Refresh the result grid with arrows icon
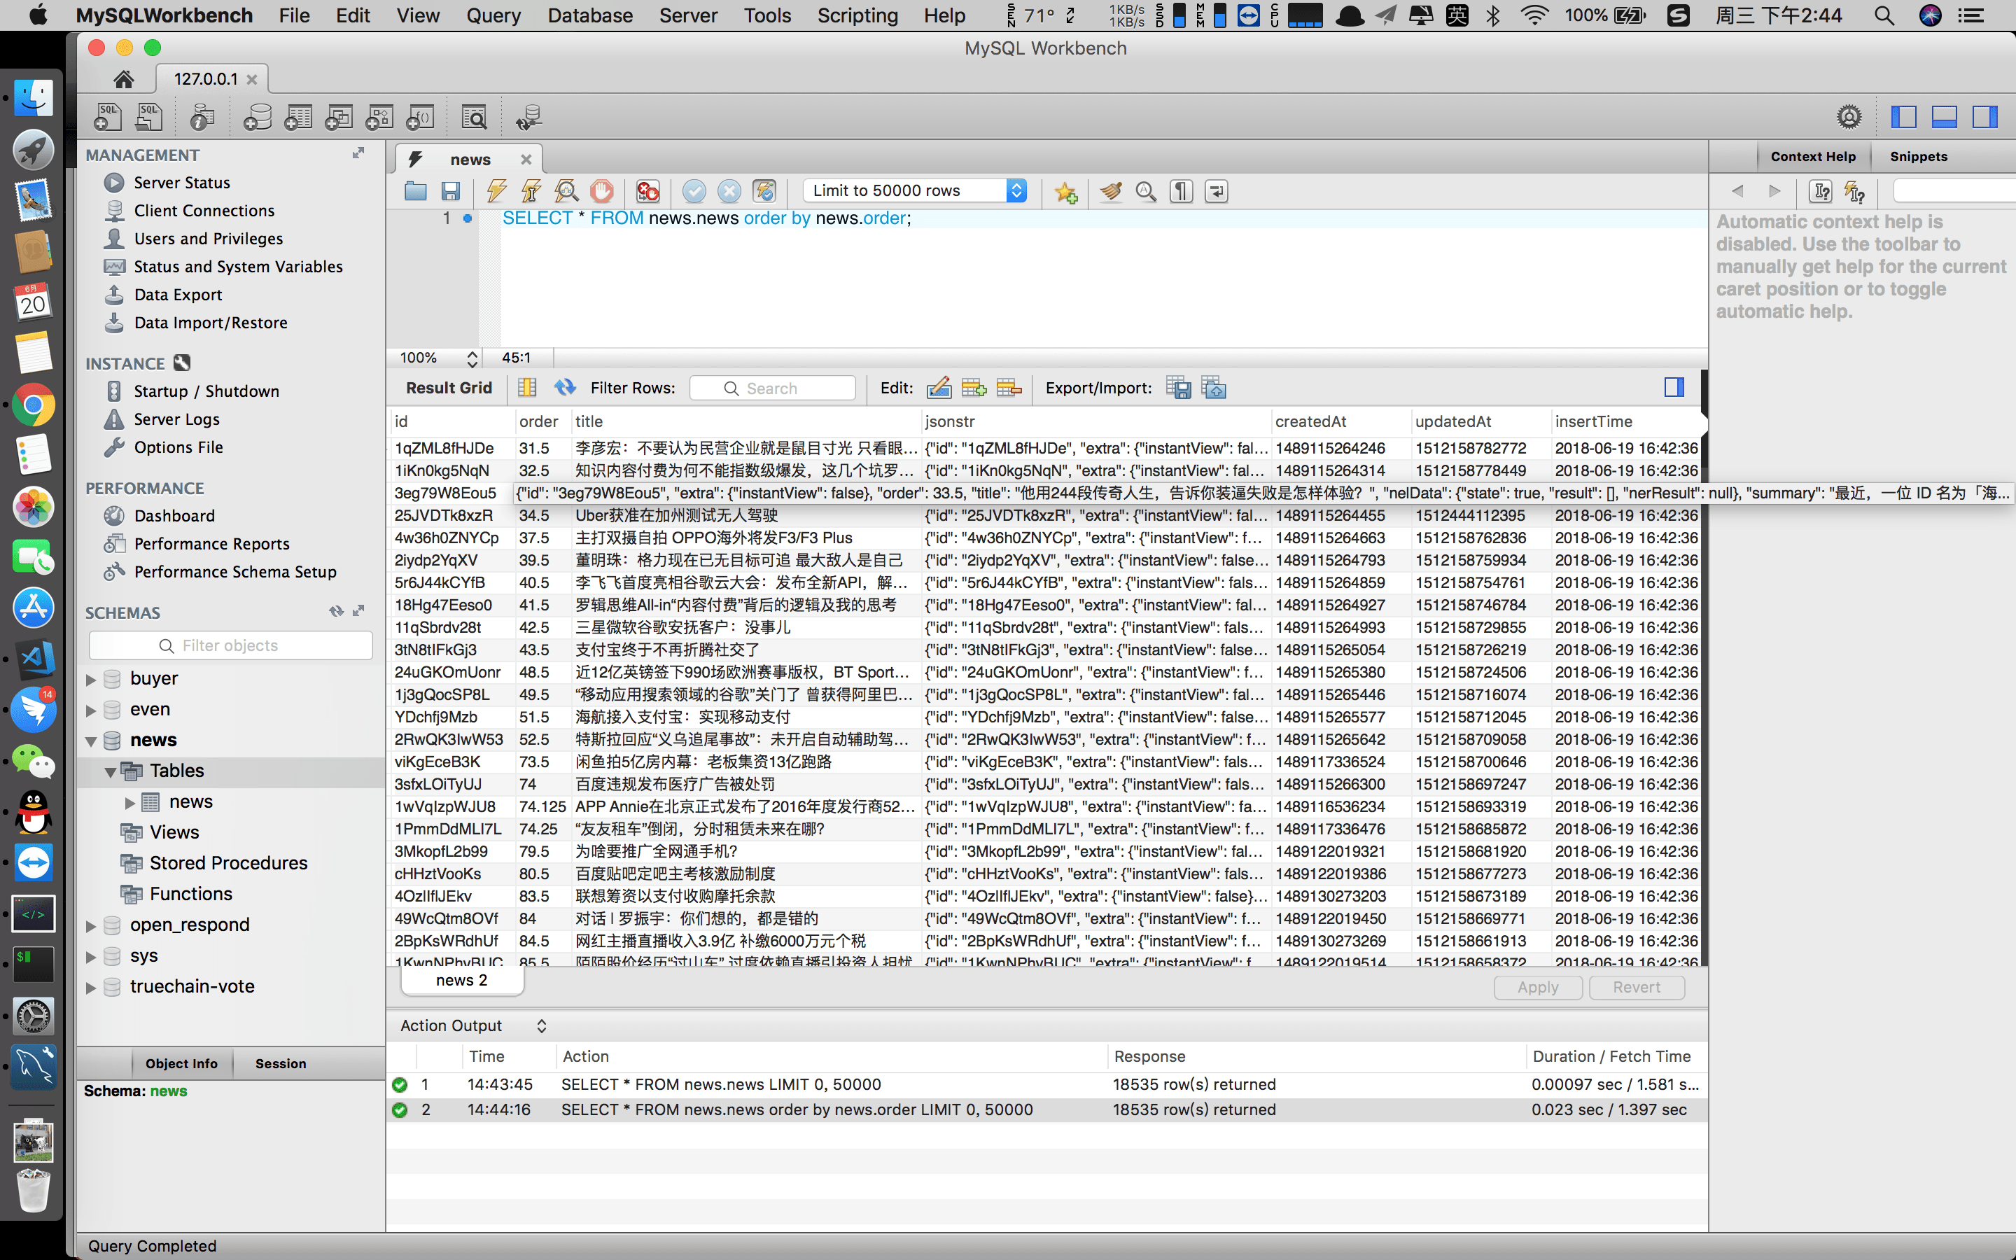Viewport: 2016px width, 1260px height. 565,388
